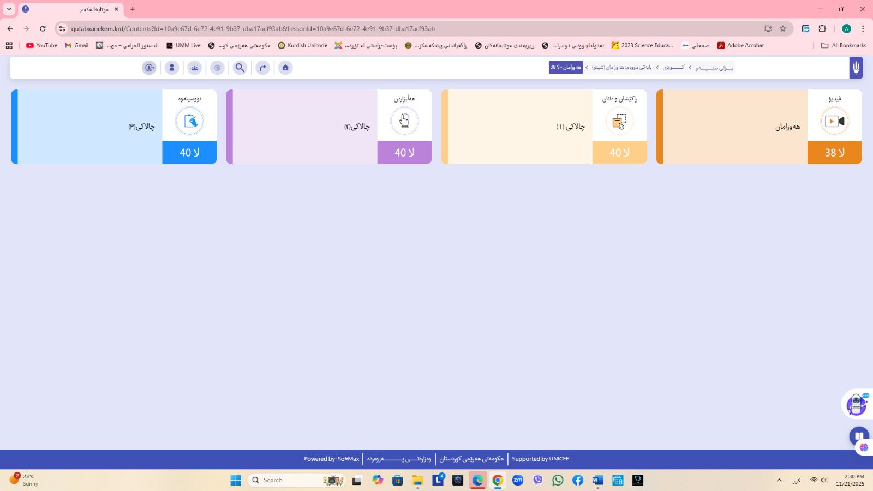Click the brain icon at bottom right
This screenshot has width=873, height=491.
[864, 447]
